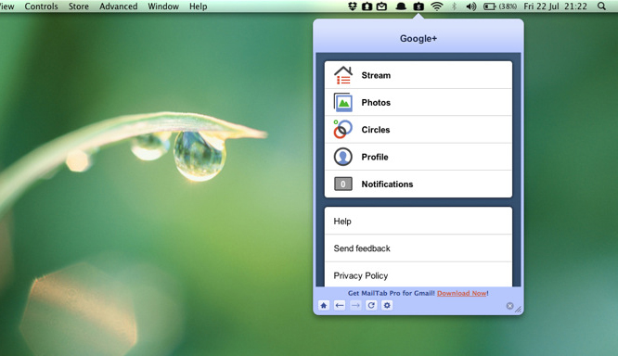Click the date and time display
The width and height of the screenshot is (618, 356).
[555, 6]
